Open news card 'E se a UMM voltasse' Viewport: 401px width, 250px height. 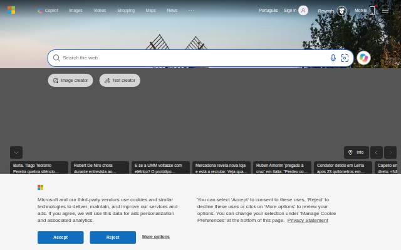tap(160, 167)
